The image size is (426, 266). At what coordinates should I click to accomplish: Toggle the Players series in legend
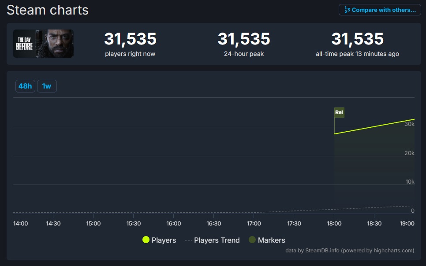tap(164, 240)
